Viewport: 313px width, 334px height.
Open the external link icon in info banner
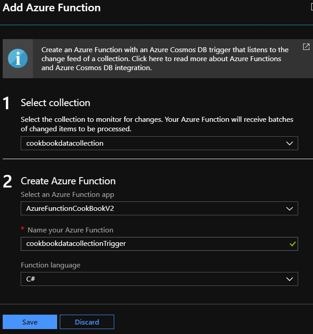click(306, 47)
